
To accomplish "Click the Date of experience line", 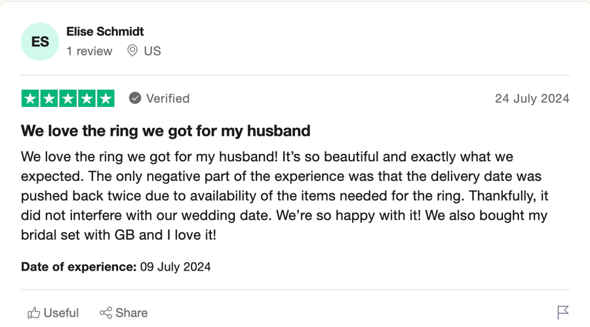I will tap(116, 267).
